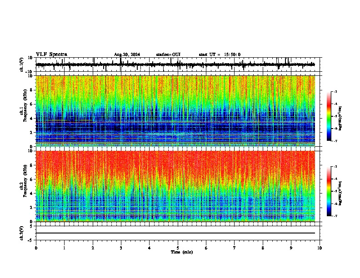Click the '-3' label atop ch.1 color bar

[335, 91]
